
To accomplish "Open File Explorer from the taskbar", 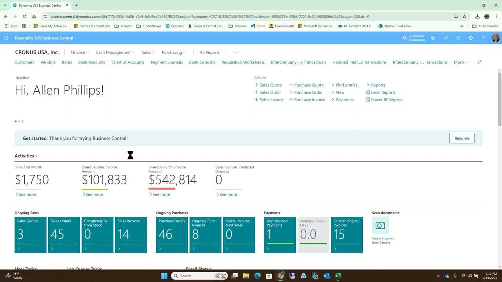I will click(246, 276).
